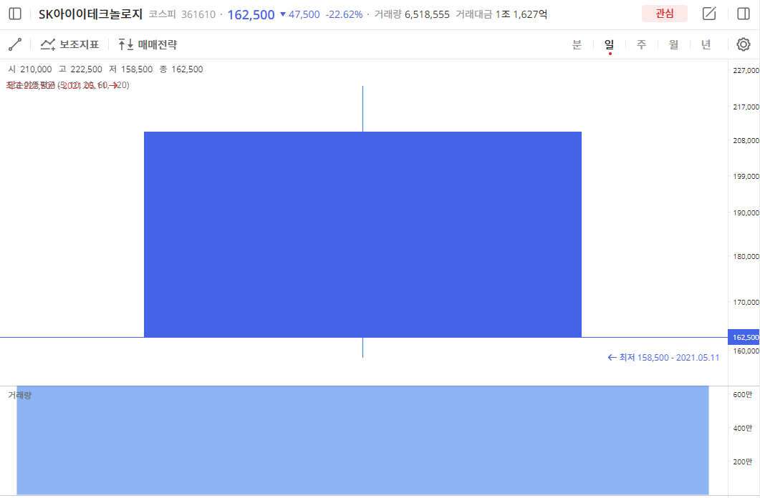This screenshot has height=498, width=760.
Task: Click the -22.62% change rate
Action: [x=344, y=14]
